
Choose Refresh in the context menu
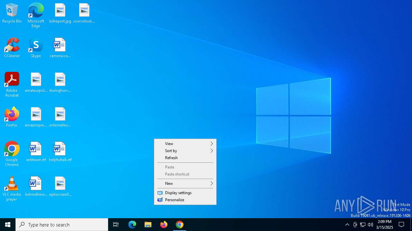pyautogui.click(x=185, y=158)
